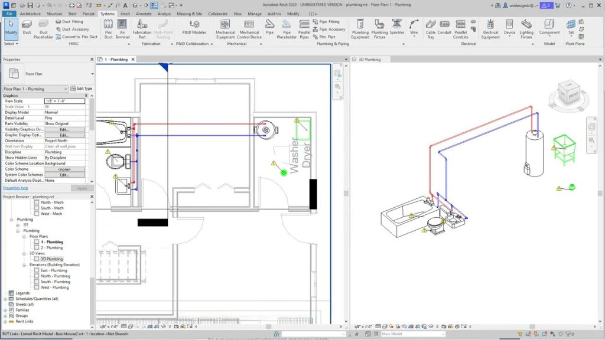Viewport: 605px width, 340px height.
Task: Open the Properties help link
Action: coord(15,188)
